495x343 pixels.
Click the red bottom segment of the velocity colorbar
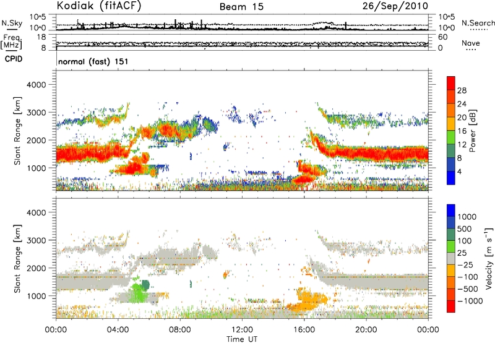(x=451, y=306)
